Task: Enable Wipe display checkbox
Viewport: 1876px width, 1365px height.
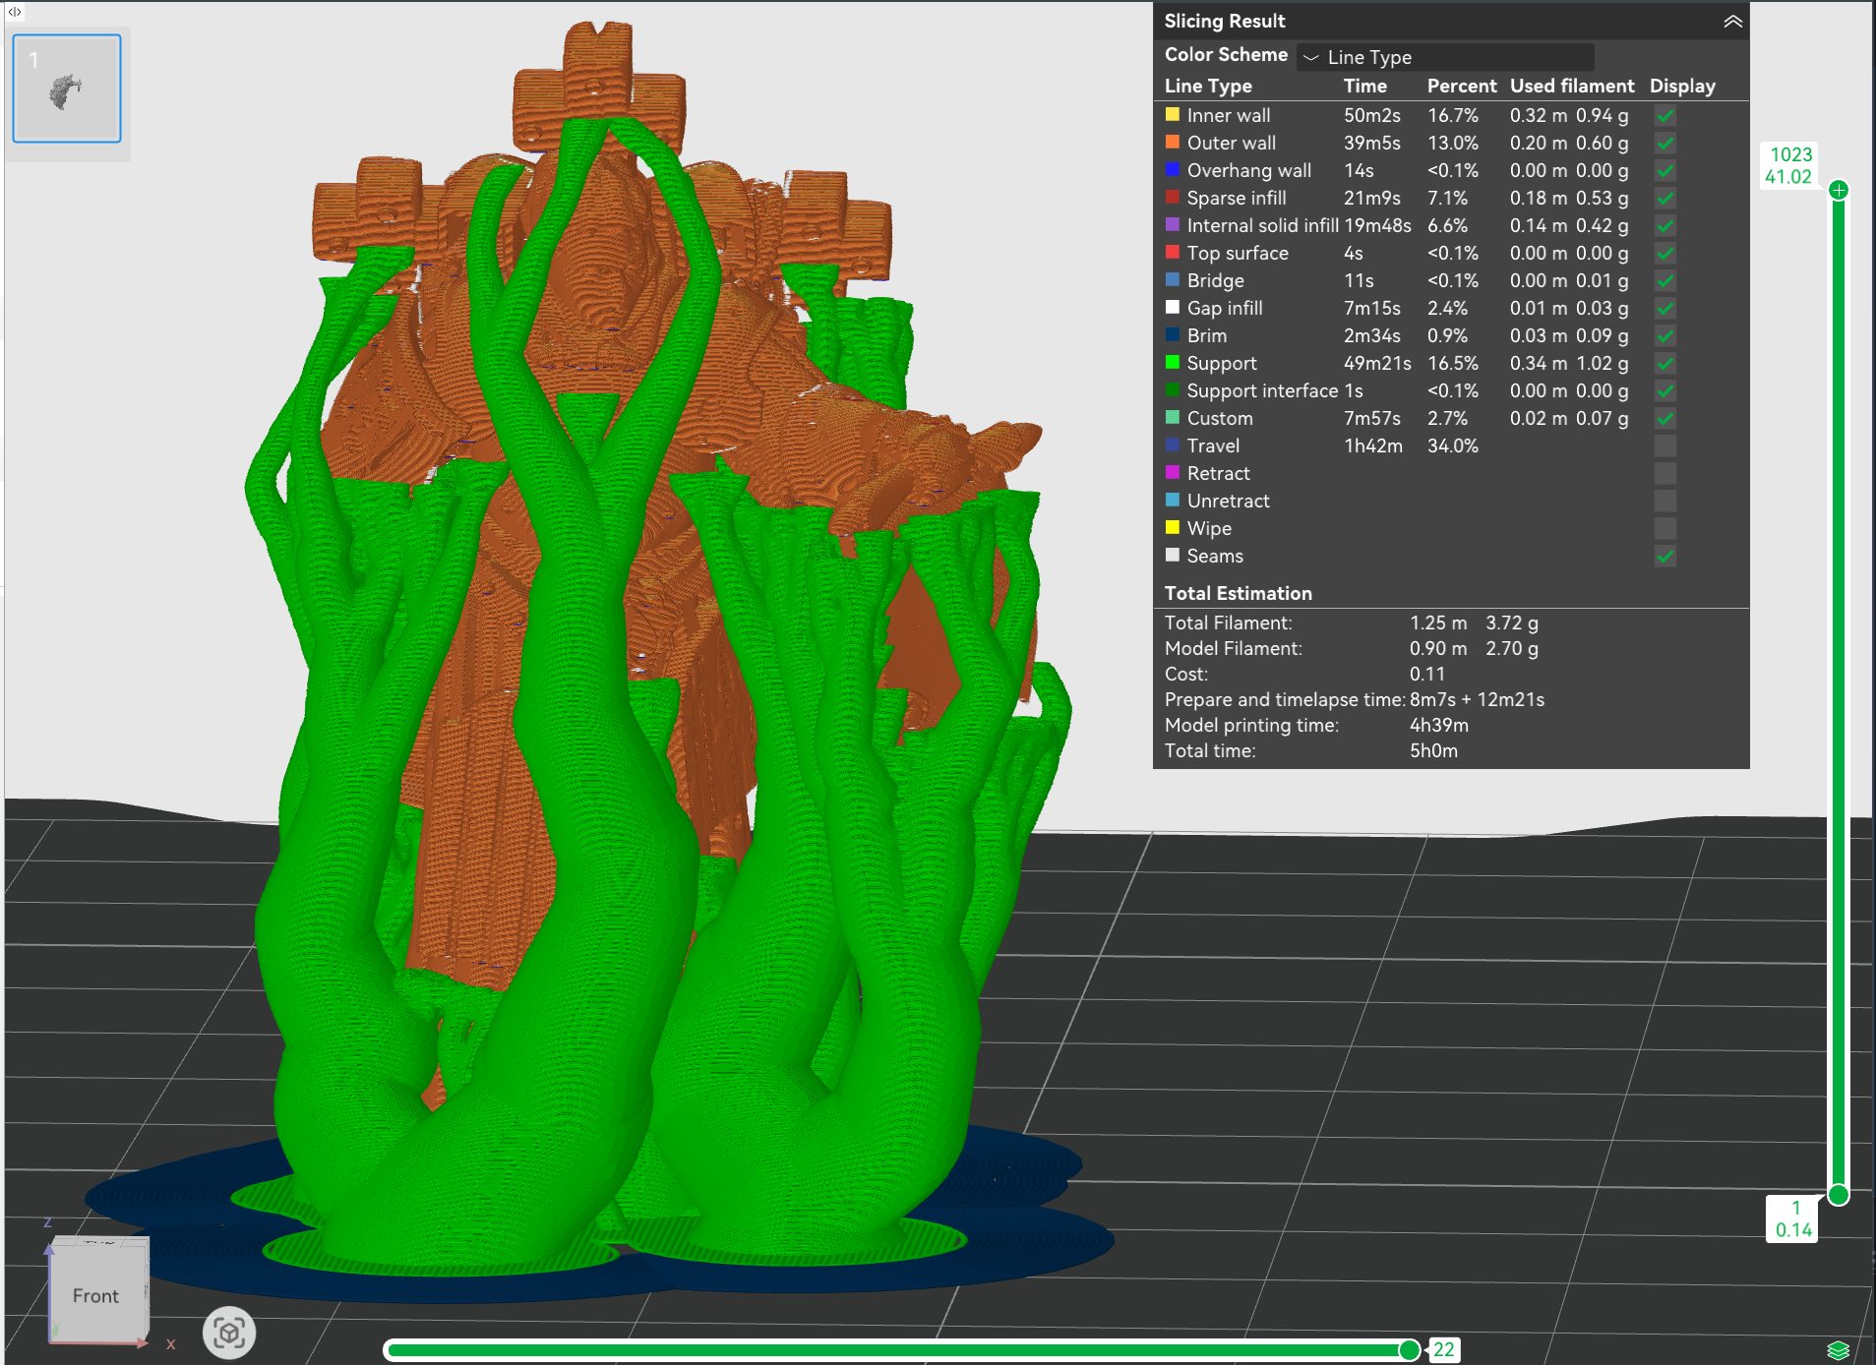Action: tap(1664, 529)
